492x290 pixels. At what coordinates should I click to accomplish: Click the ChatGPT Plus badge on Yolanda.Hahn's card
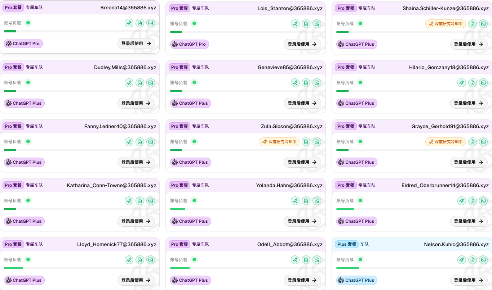191,221
